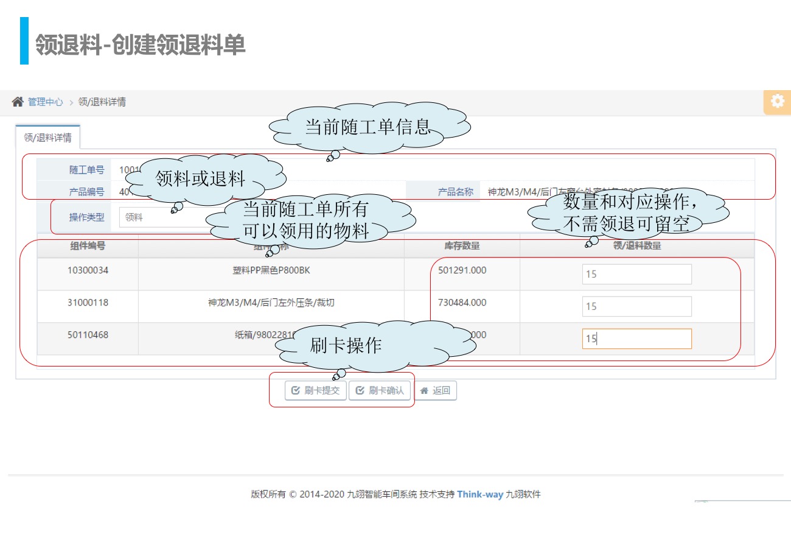The image size is (791, 548).
Task: Open the 管理中心 breadcrumb link
Action: 45,102
